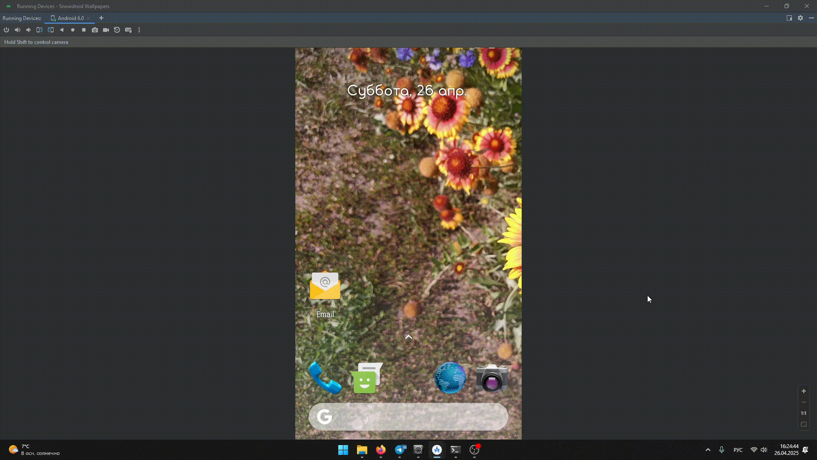Open Running Devices settings gear
817x460 pixels.
[x=800, y=18]
